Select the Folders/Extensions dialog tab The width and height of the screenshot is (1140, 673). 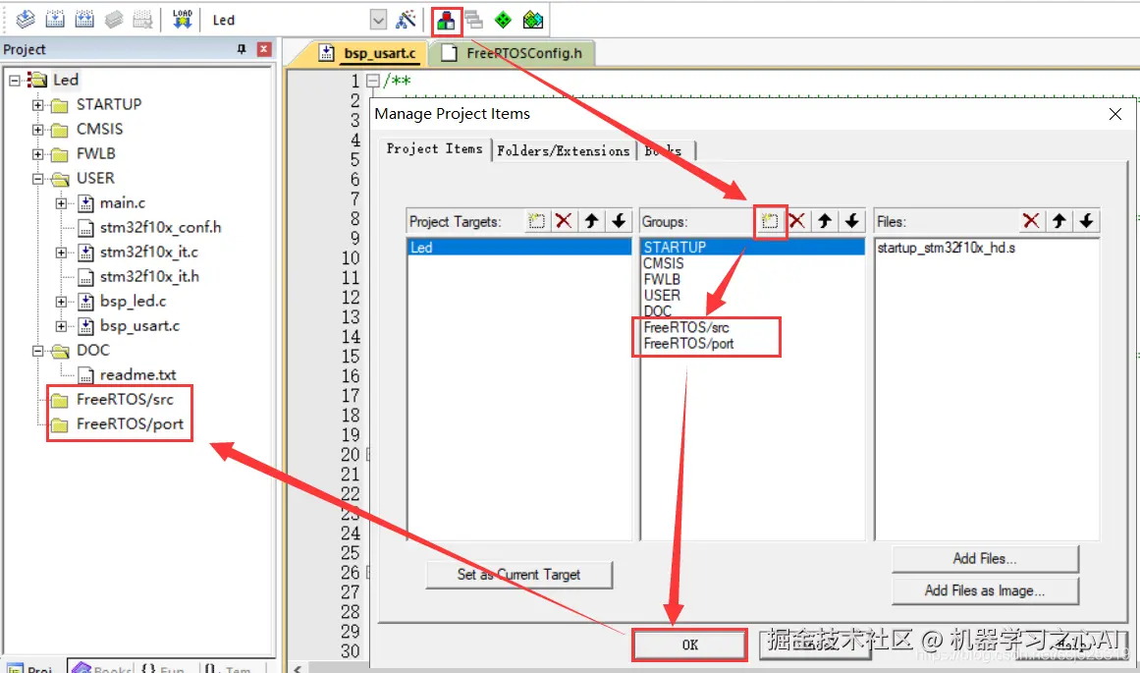pos(564,150)
